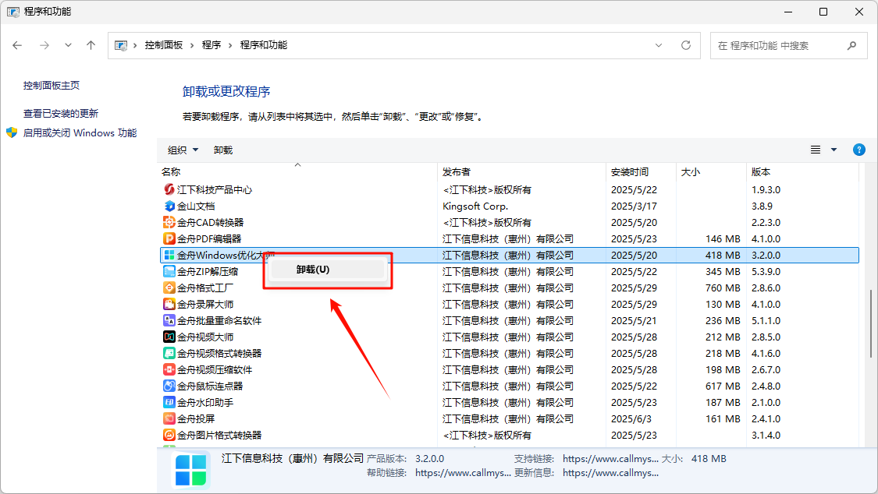878x494 pixels.
Task: Click the large Windows optimizer details icon
Action: (x=190, y=470)
